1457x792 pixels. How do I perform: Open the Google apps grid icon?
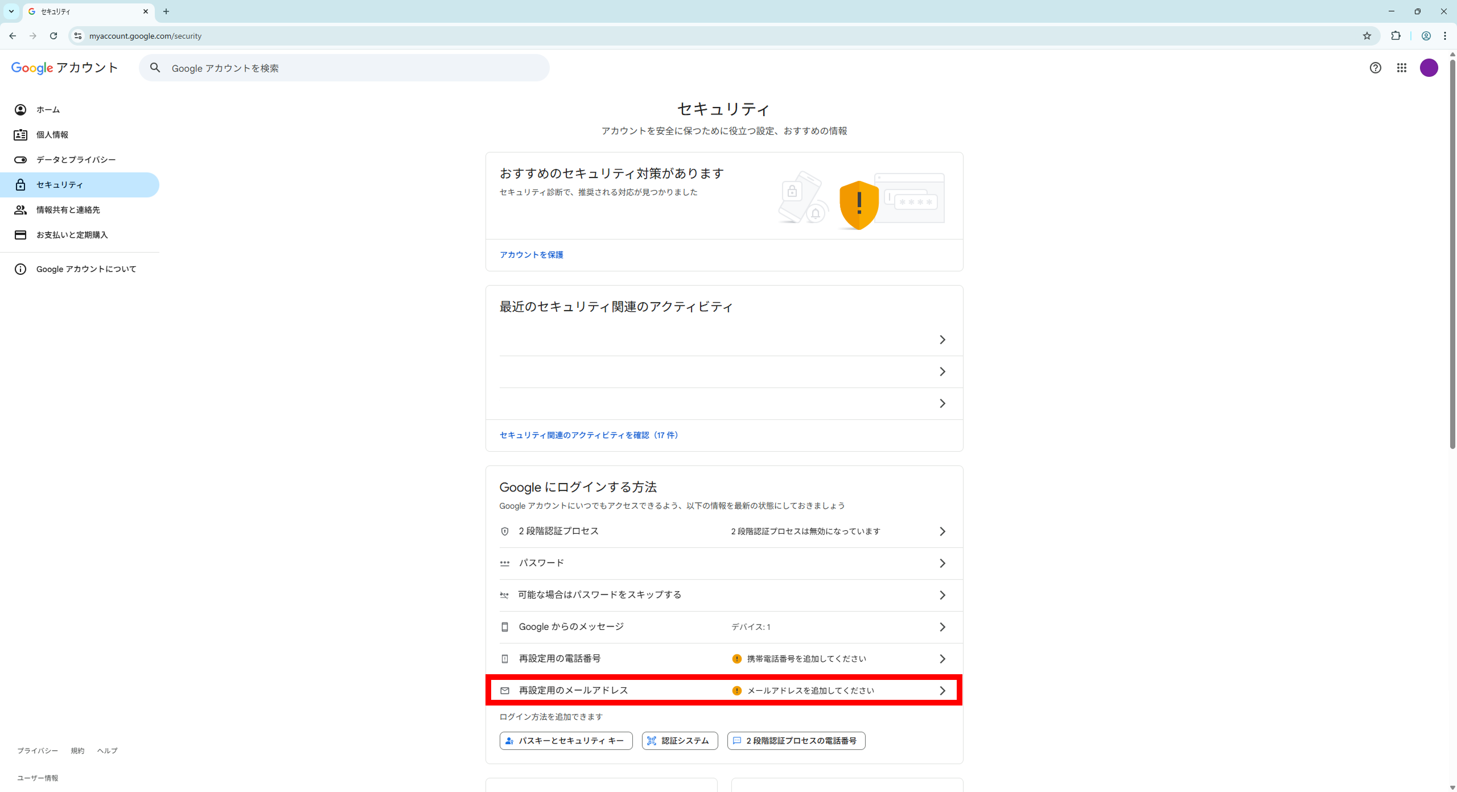click(1401, 68)
